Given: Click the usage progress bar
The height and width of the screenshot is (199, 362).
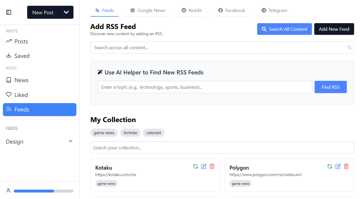Looking at the screenshot, I should pyautogui.click(x=43, y=191).
